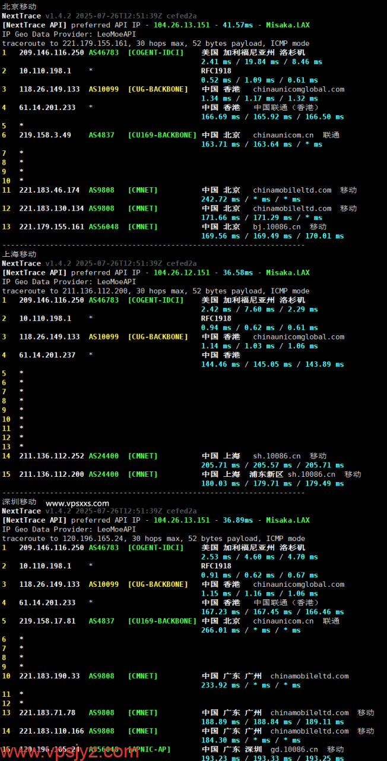Screen dimensions: 387x761
Task: Click hop IP address 61.14.201.237
Action: 47,355
